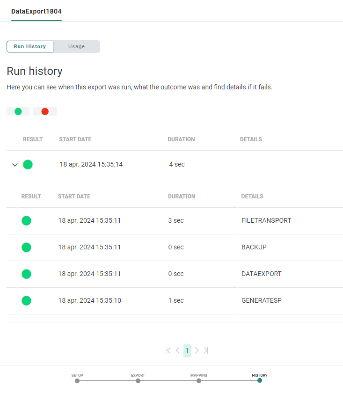
Task: Toggle the green success filter
Action: [18, 111]
